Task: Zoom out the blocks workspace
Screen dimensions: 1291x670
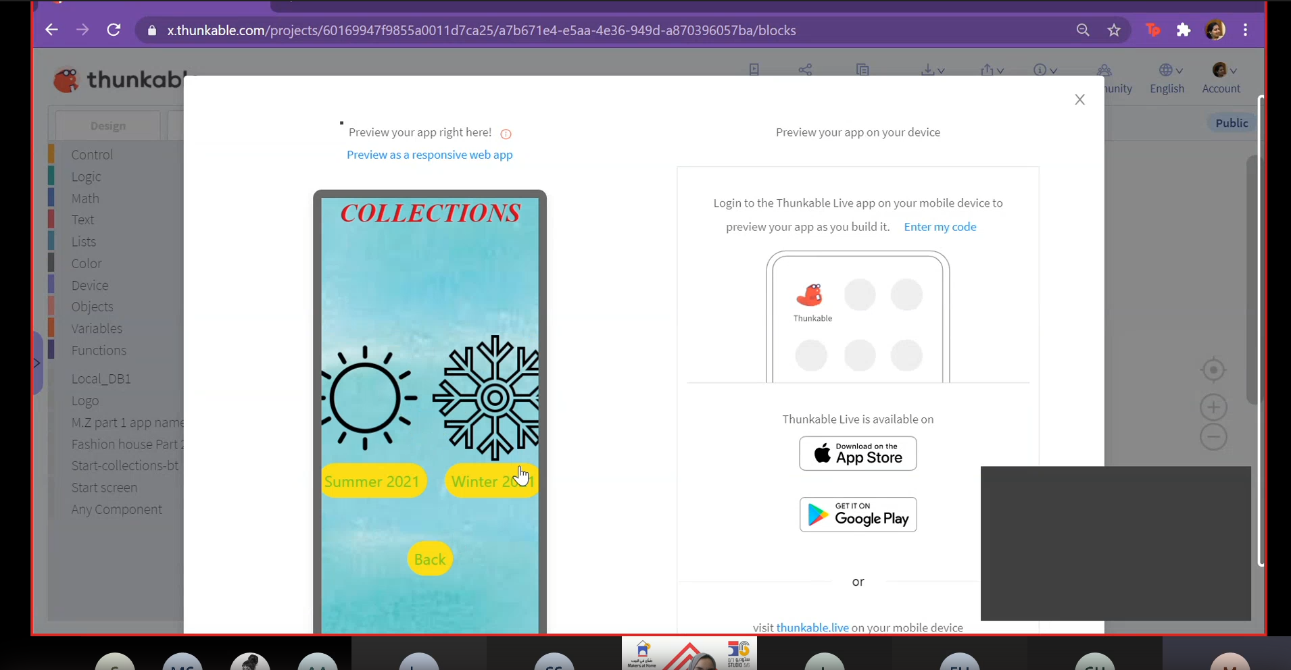Action: click(x=1213, y=437)
